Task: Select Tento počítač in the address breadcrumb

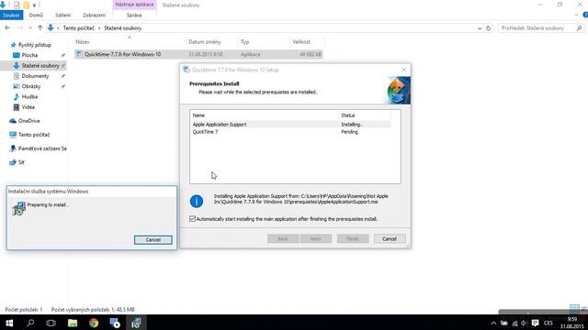Action: 79,28
